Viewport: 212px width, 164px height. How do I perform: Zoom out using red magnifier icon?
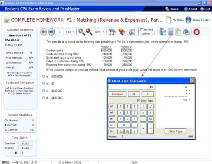[x=89, y=32]
